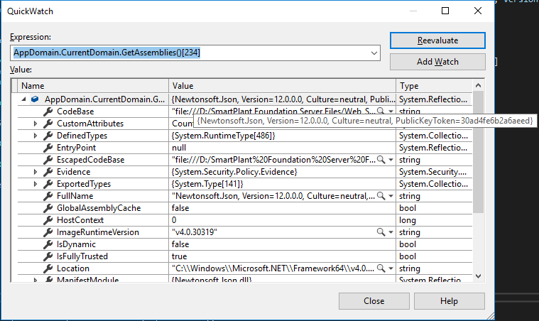Open the Expression history dropdown

coord(374,53)
